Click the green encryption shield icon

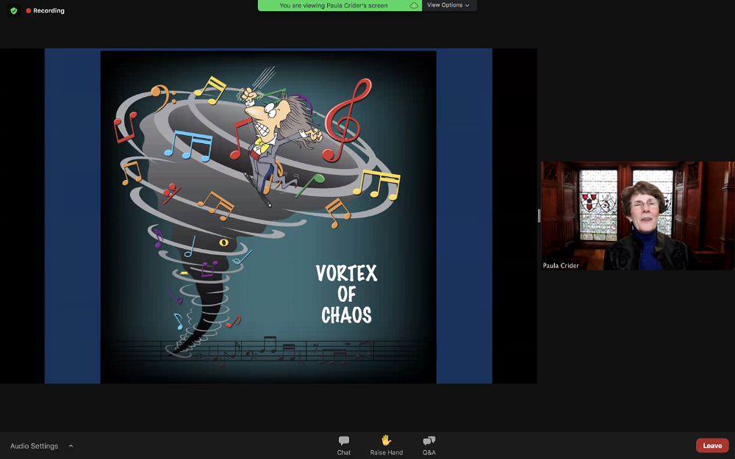pyautogui.click(x=13, y=10)
